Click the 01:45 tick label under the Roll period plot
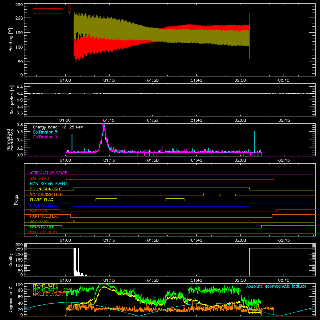320x320 pixels. pos(196,120)
